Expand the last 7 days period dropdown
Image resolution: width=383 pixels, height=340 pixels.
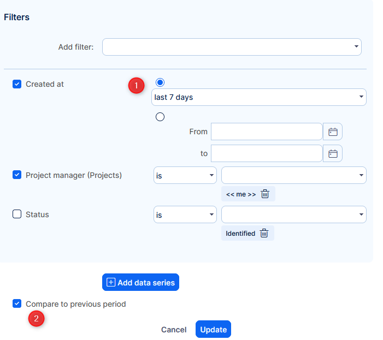click(x=258, y=97)
